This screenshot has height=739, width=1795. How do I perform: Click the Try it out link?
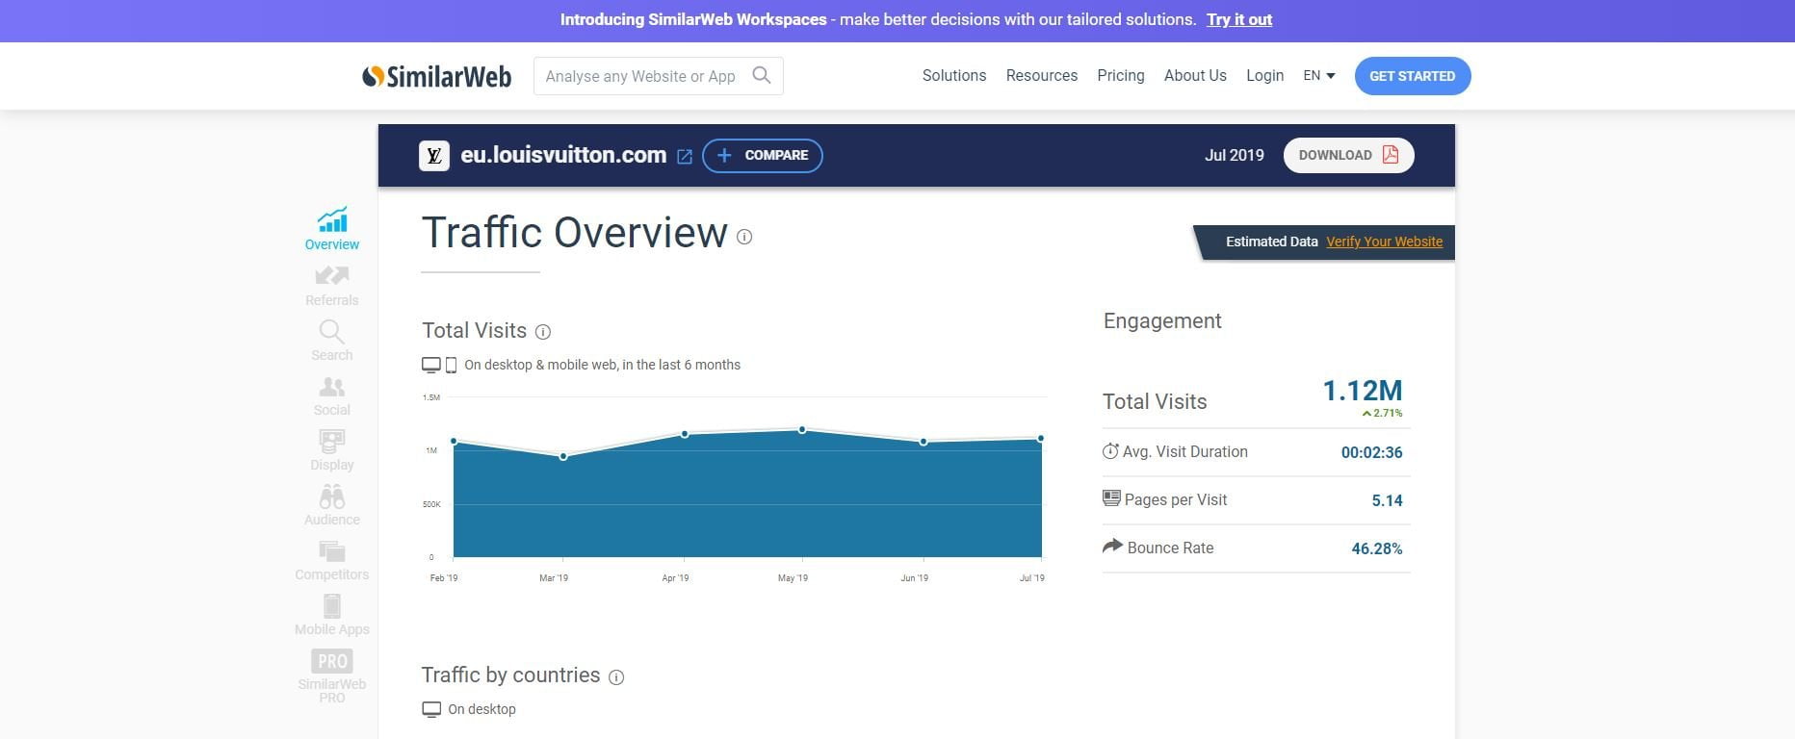coord(1239,19)
